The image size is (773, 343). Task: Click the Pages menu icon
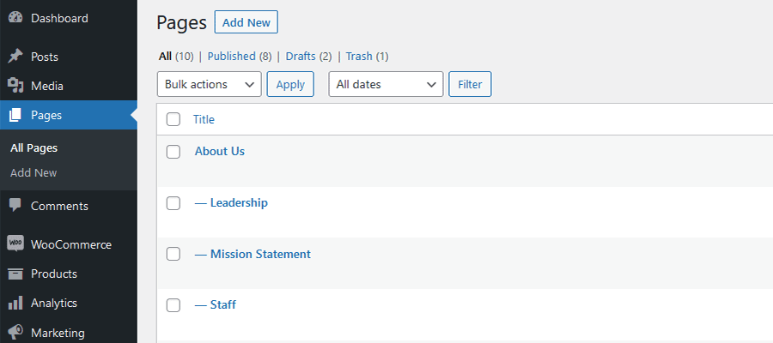pyautogui.click(x=15, y=115)
